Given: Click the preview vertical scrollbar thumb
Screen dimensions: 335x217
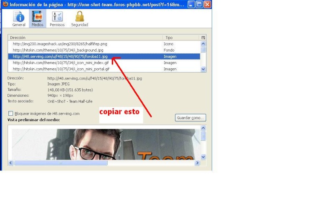Looking at the screenshot, I should pos(203,136).
